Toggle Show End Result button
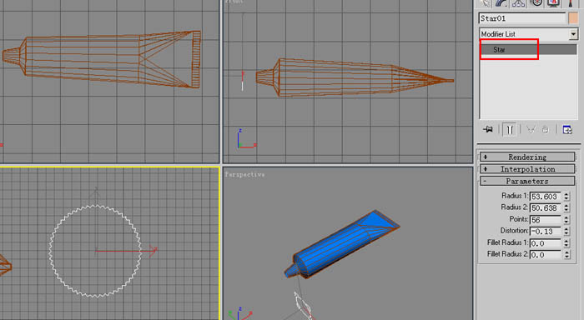The height and width of the screenshot is (320, 584). tap(510, 129)
